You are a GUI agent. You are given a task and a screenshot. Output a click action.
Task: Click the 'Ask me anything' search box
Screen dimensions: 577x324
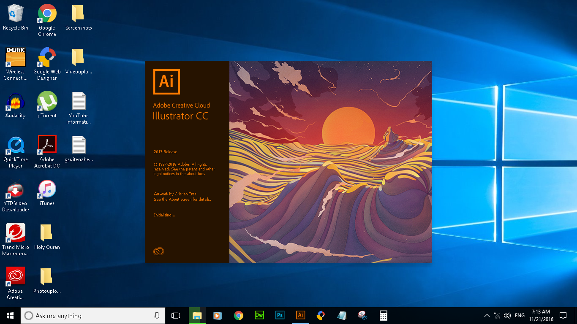[x=92, y=316]
